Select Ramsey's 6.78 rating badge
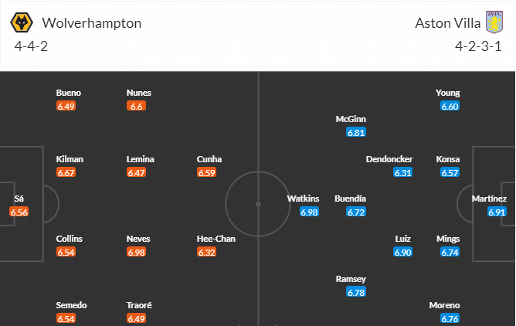Screen dimensions: 516x326 tap(356, 292)
